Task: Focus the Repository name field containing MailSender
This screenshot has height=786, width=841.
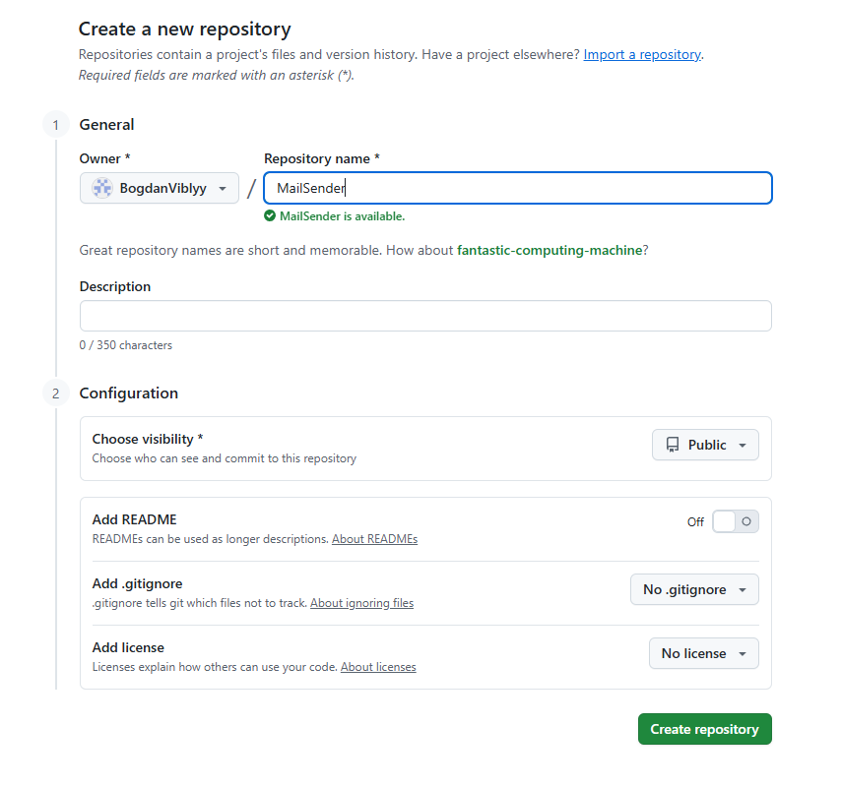Action: 517,188
